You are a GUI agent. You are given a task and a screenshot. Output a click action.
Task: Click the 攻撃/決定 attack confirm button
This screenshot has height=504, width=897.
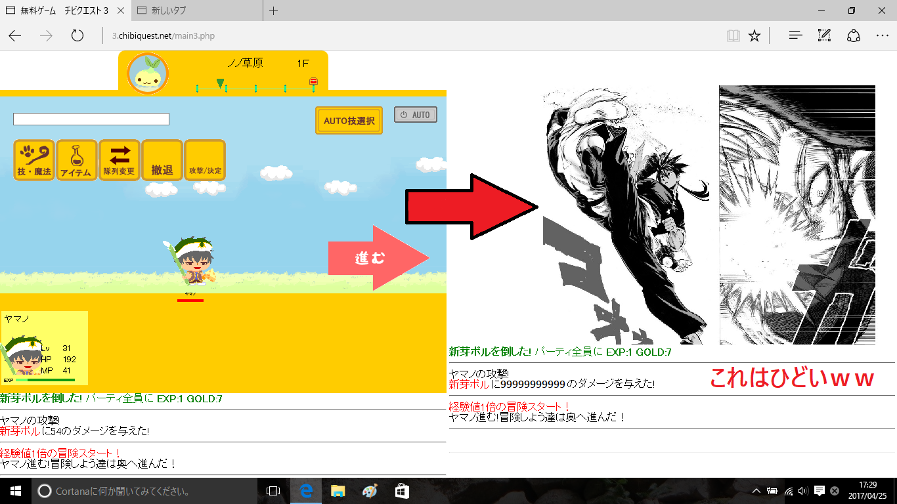coord(205,160)
